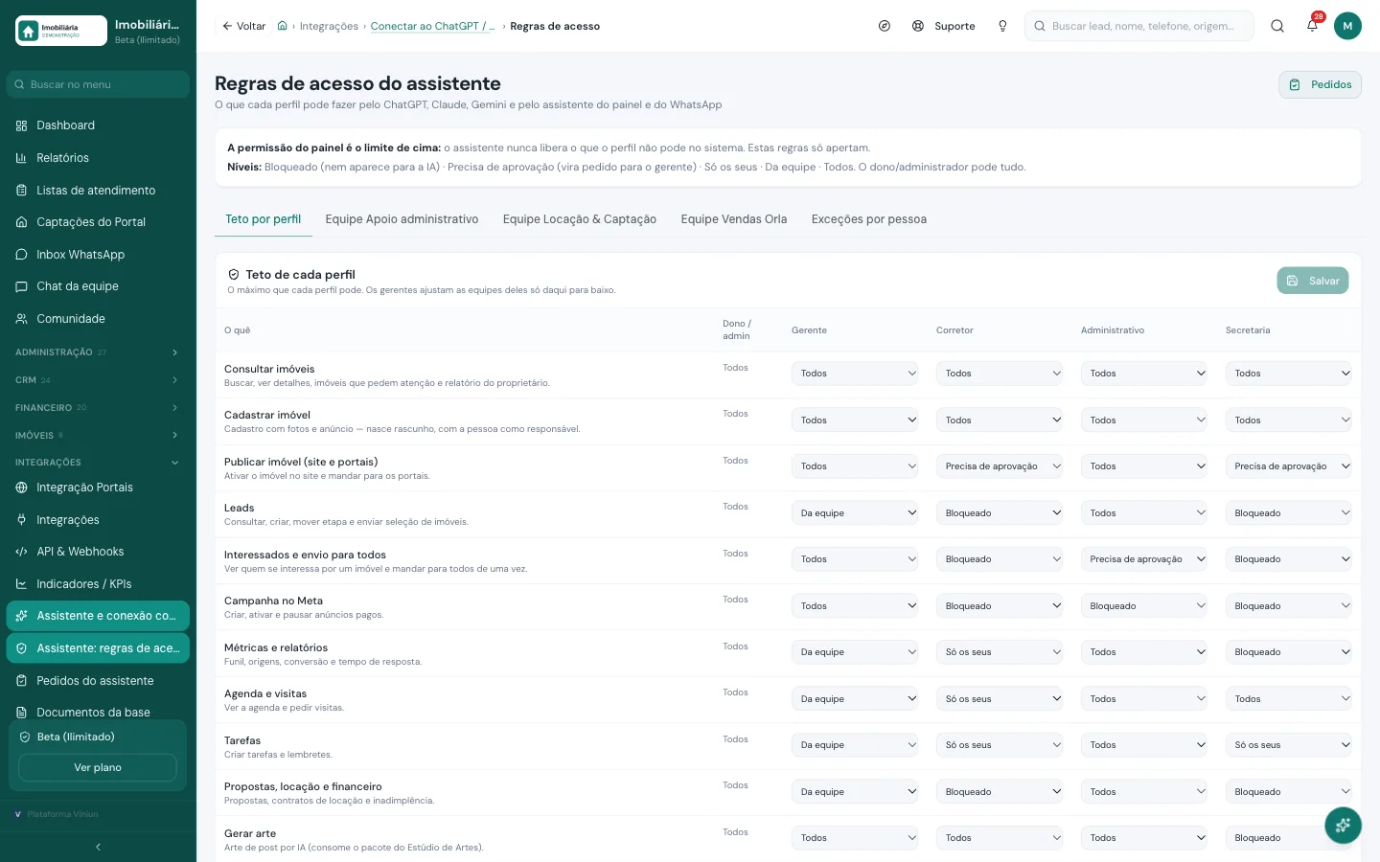Screen dimensions: 1380x862
Task: Click the Ver plano button
Action: [x=98, y=767]
